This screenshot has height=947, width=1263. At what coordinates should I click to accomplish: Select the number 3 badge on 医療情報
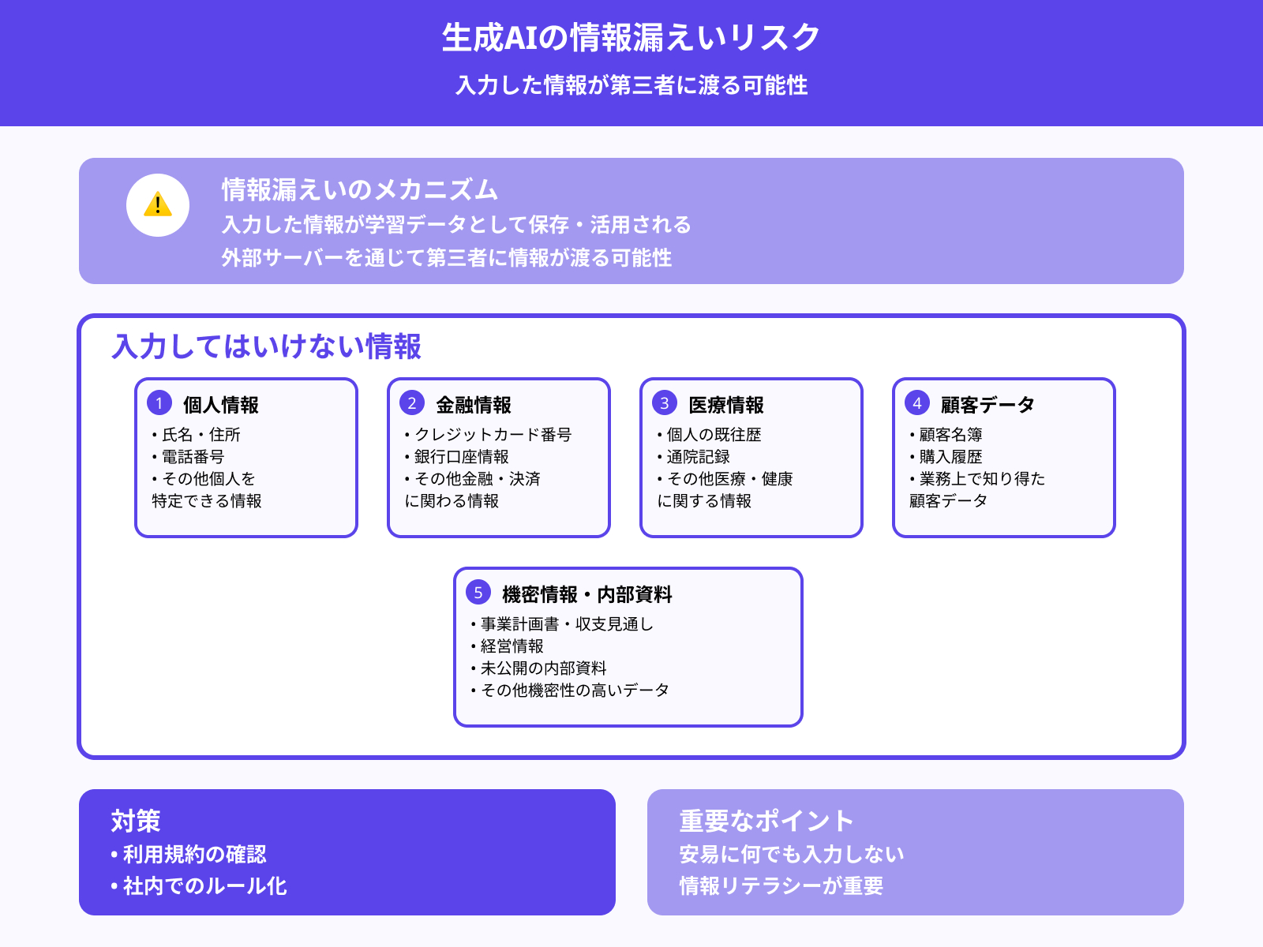(x=665, y=404)
